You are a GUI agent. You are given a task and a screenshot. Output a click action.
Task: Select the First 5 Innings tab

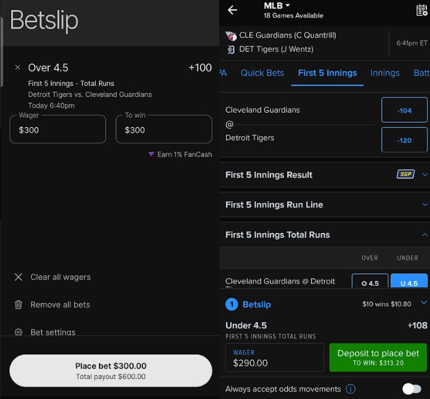click(327, 73)
